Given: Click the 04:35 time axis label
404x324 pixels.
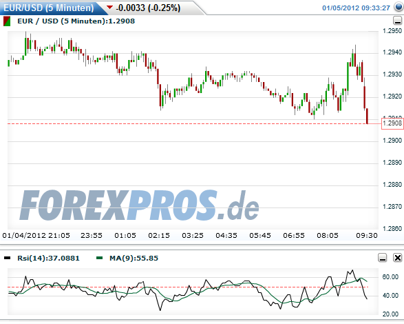Looking at the screenshot, I should 226,236.
